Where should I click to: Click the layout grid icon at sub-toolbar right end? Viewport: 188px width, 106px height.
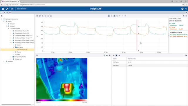pyautogui.click(x=186, y=12)
